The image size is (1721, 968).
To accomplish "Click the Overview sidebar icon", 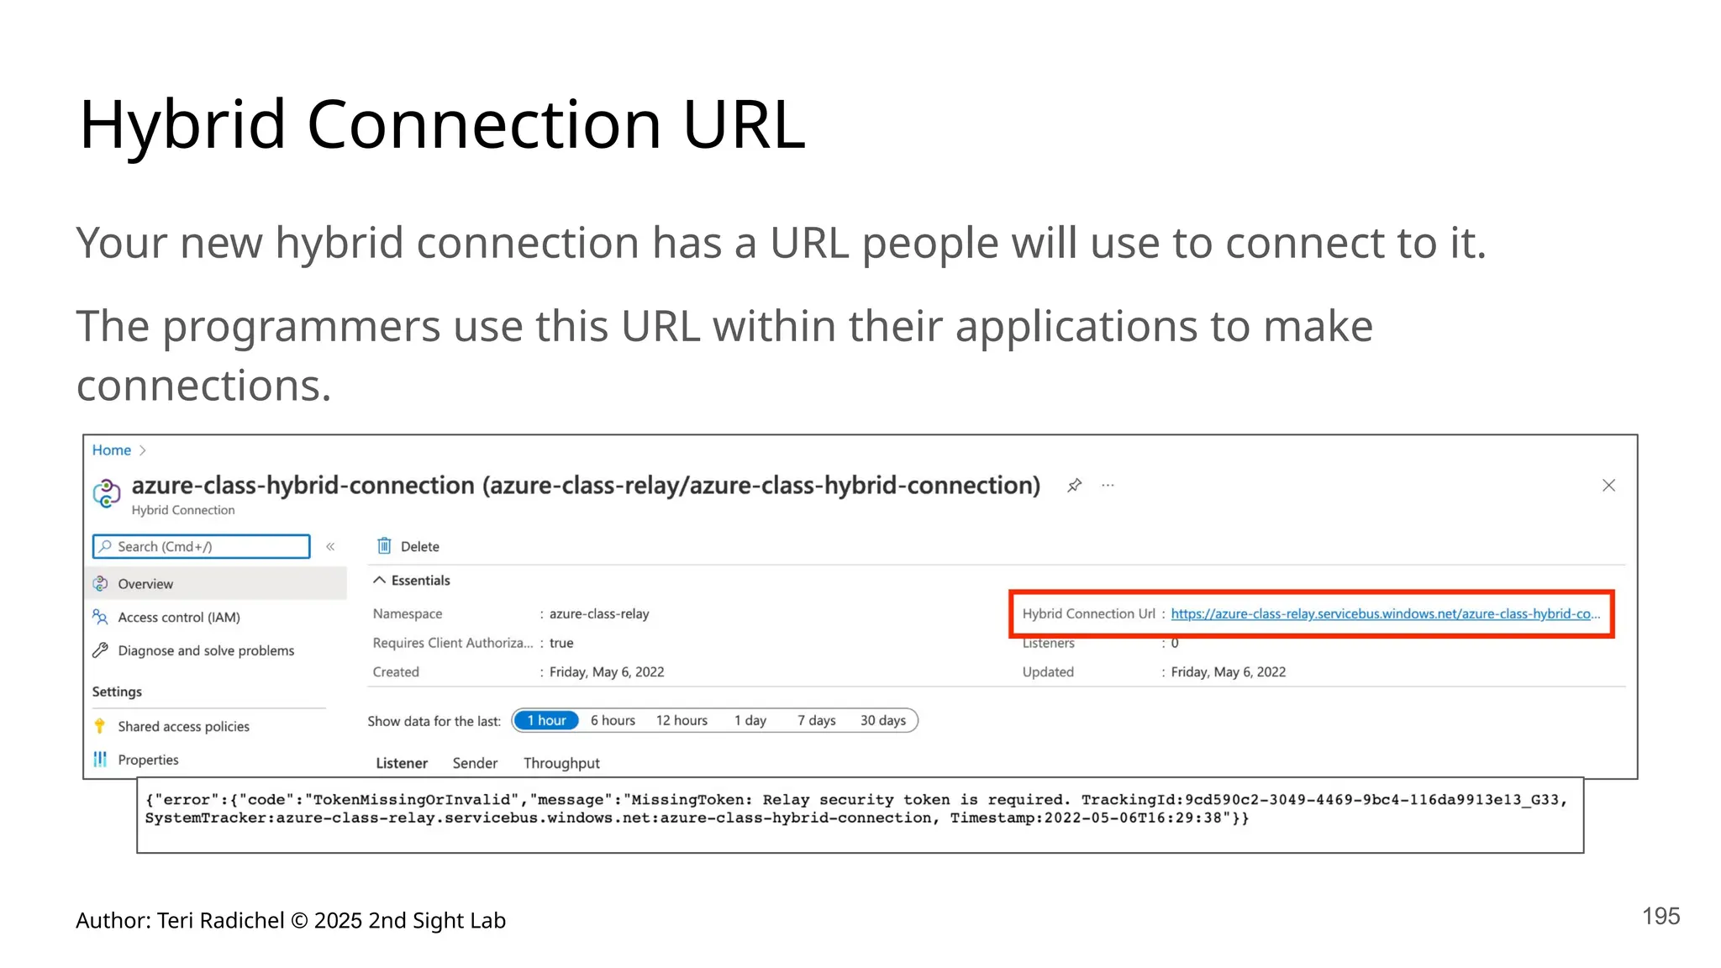I will click(x=100, y=584).
